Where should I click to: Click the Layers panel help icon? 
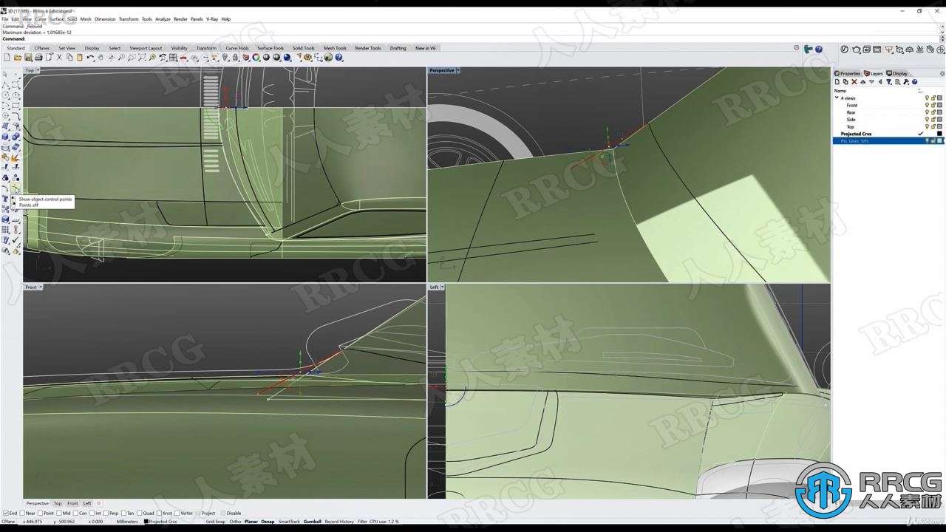(x=914, y=82)
